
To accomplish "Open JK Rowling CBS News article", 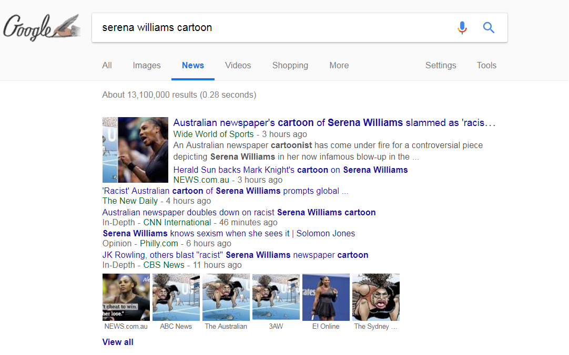I will point(235,255).
